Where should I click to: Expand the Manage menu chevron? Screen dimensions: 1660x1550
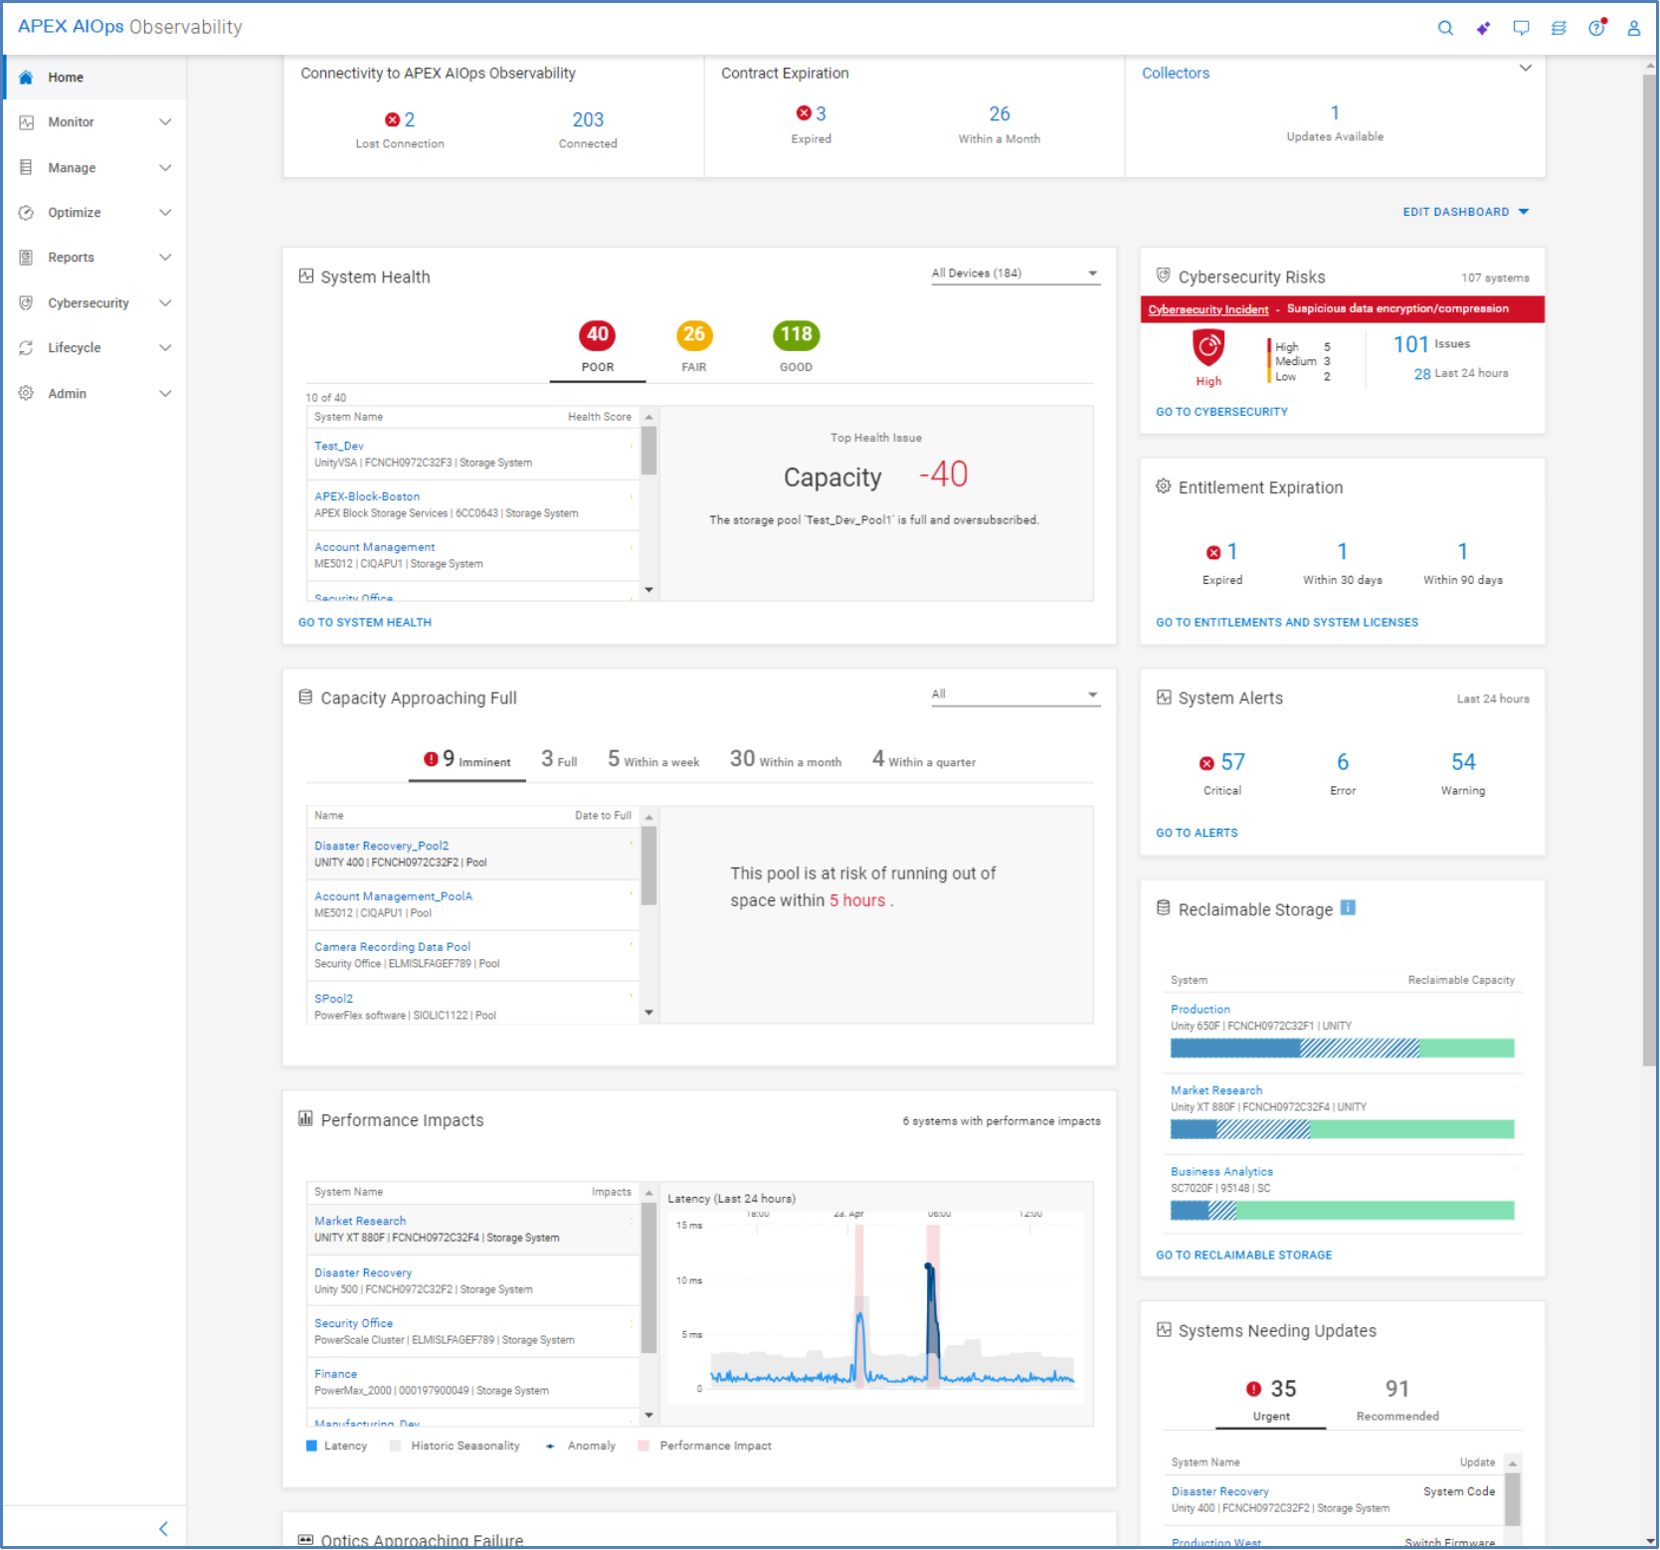[165, 167]
